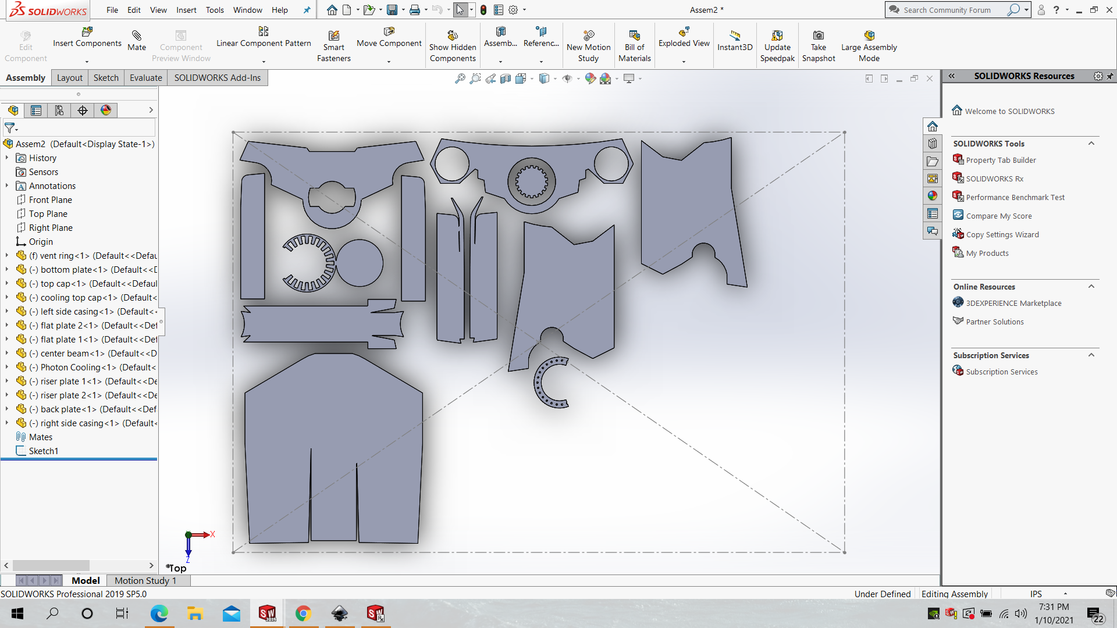Screen dimensions: 1117x628
Task: Open the DisplayManager color sphere tab
Action: click(106, 110)
